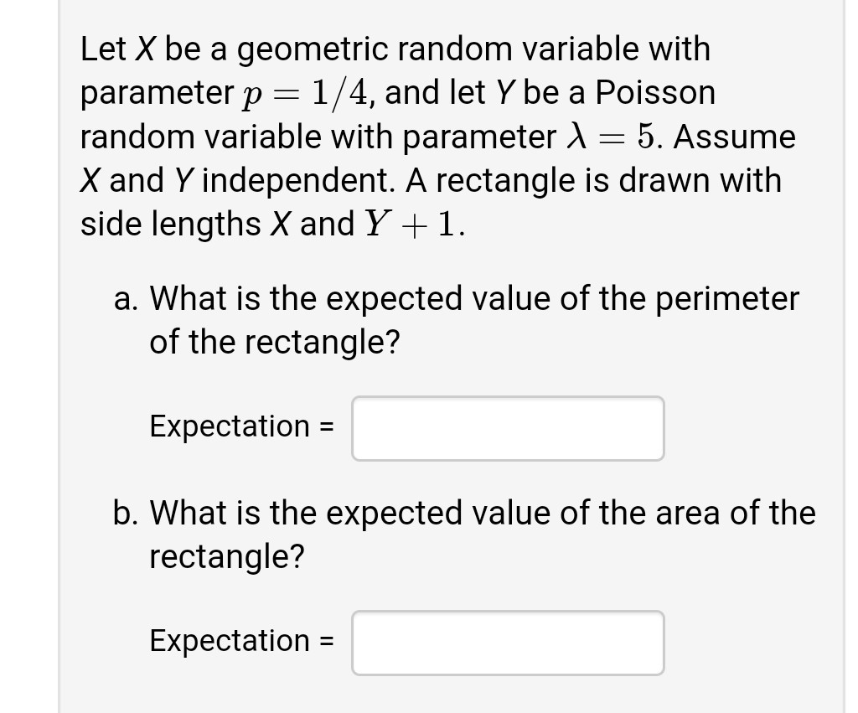Screen dimensions: 858x713
Task: Click the area Expectation answer field
Action: click(507, 642)
